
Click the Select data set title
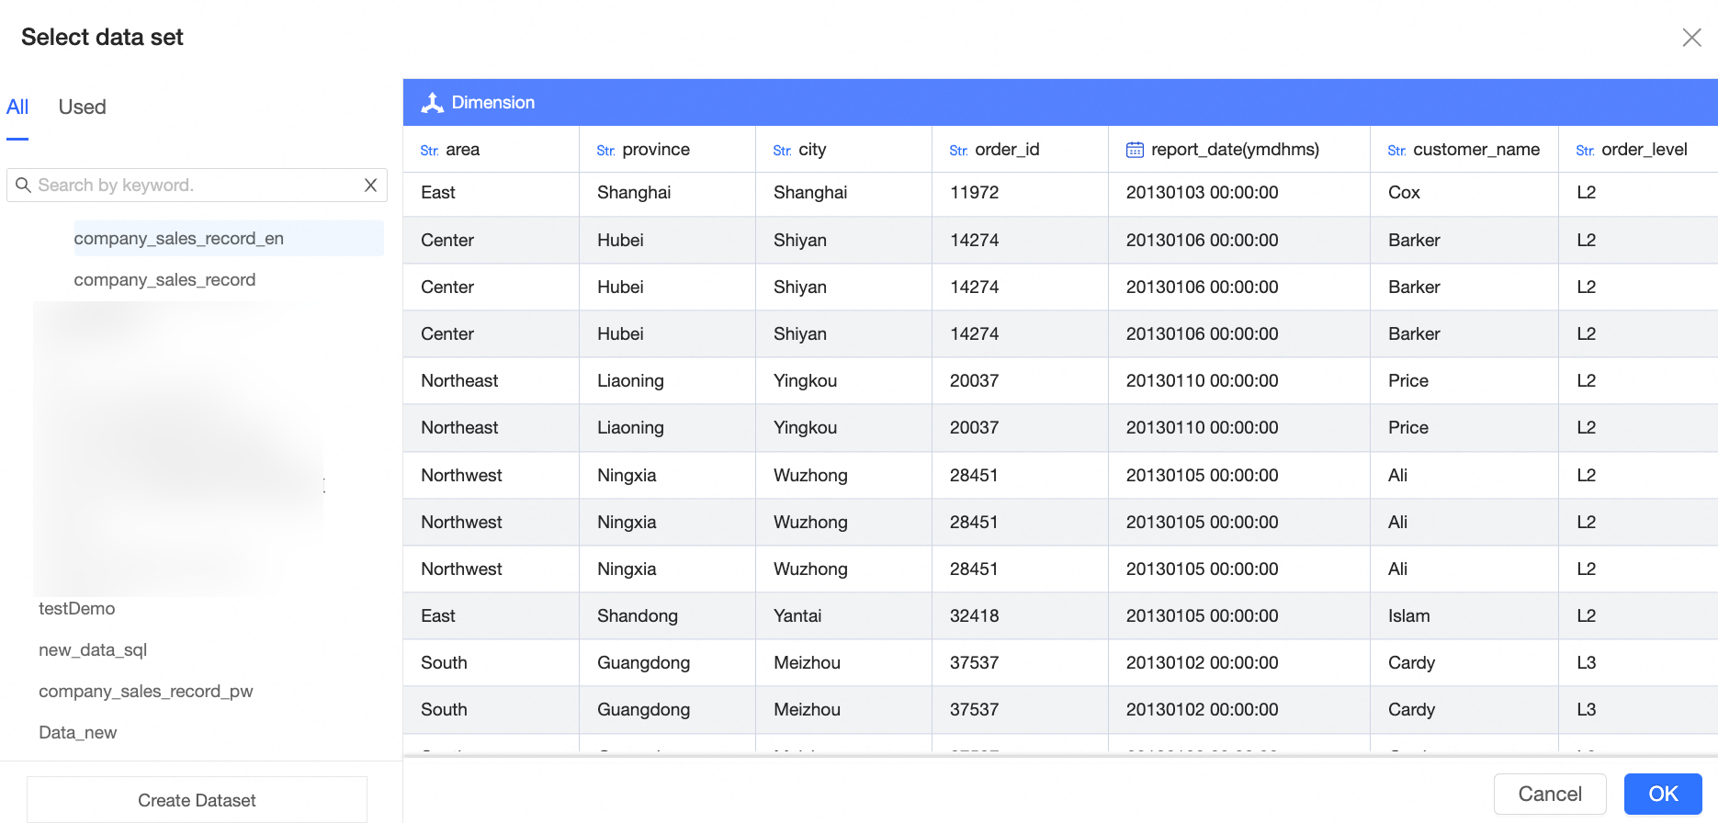click(102, 37)
